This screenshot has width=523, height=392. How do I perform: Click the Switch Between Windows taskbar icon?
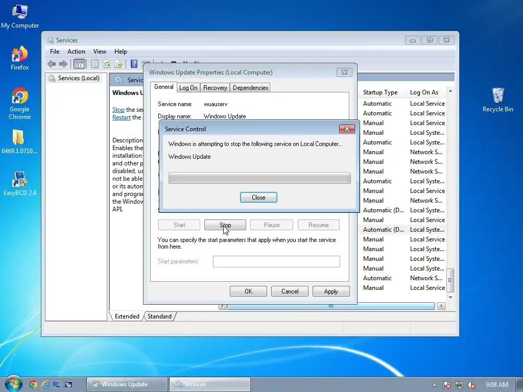(68, 384)
